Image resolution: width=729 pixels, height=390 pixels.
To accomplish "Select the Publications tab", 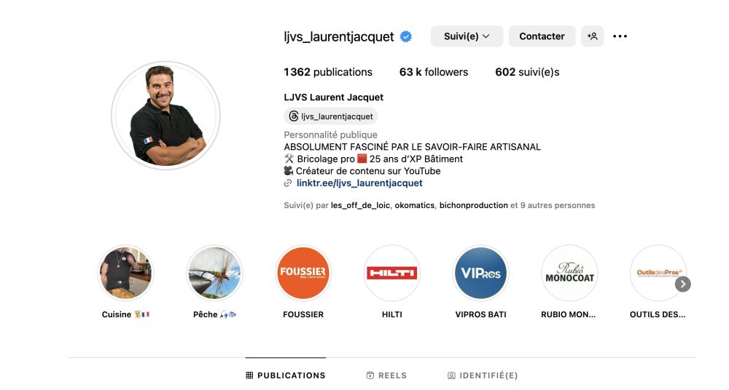I will (x=286, y=375).
